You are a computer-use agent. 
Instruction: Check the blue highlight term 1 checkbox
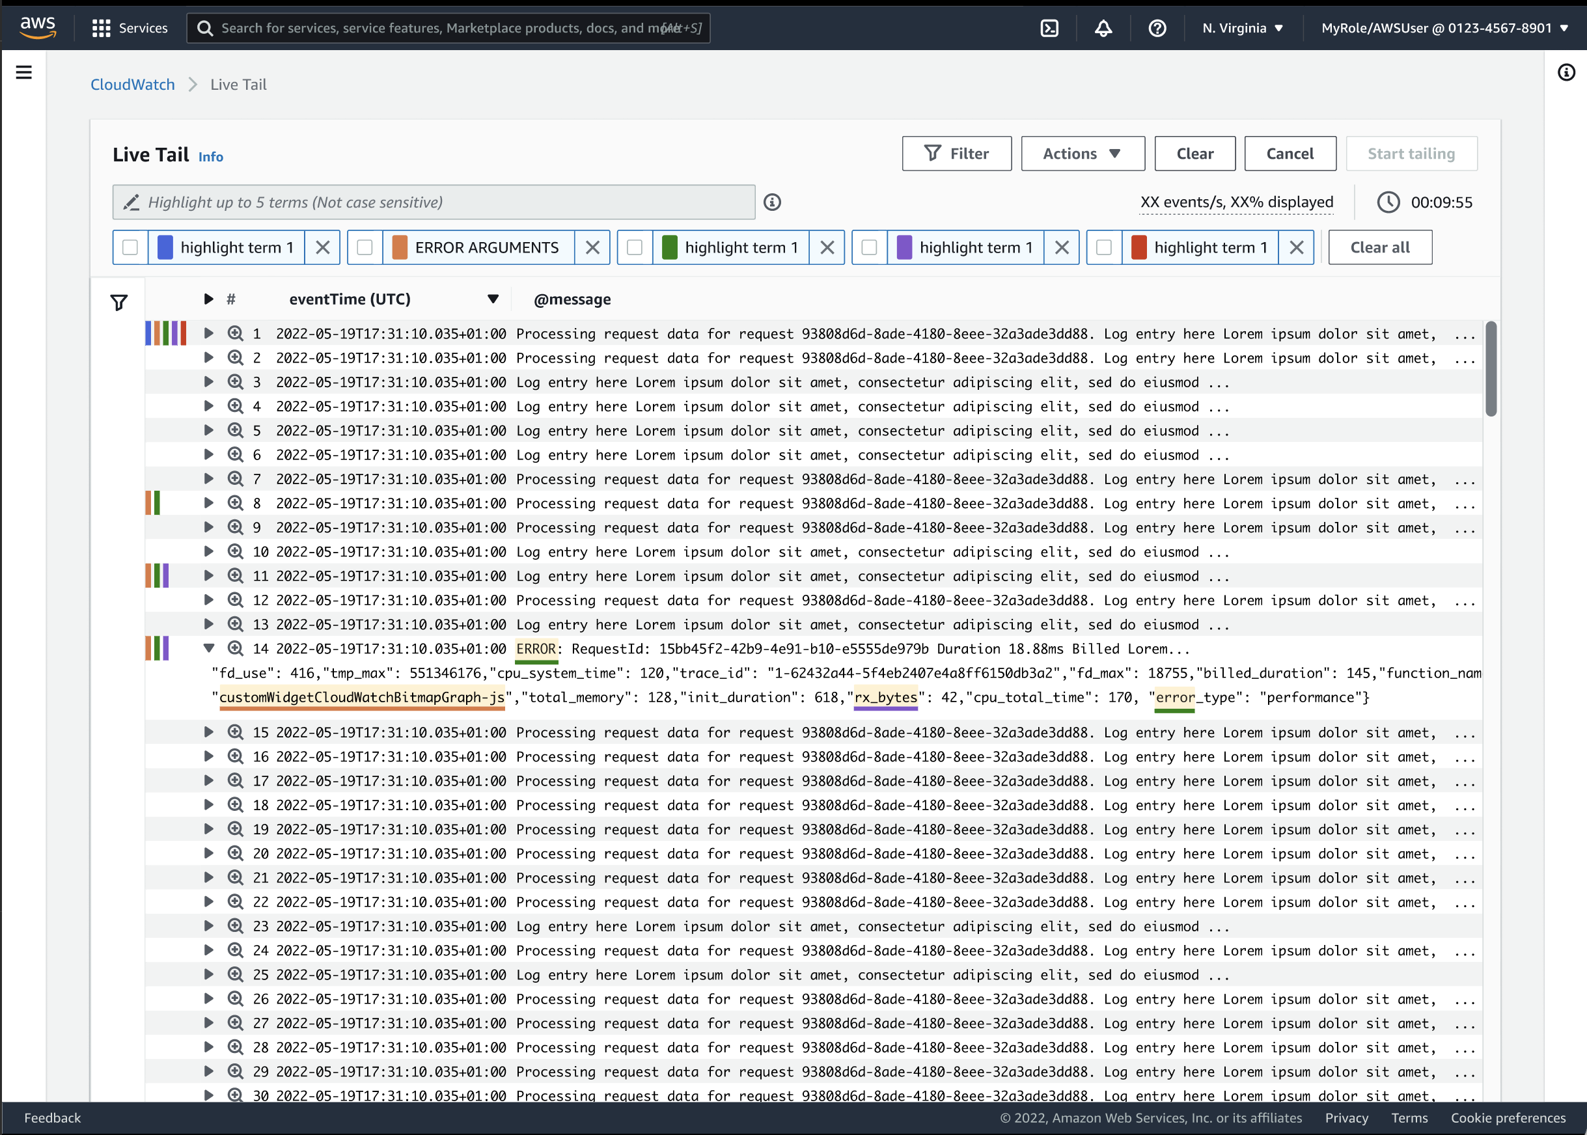[x=130, y=247]
